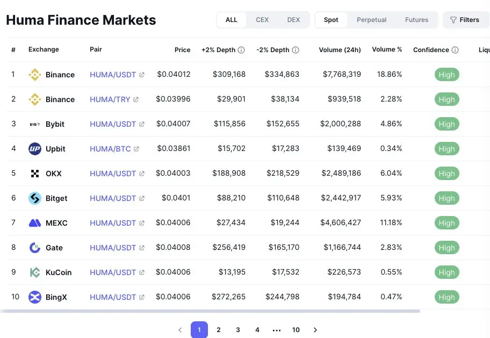Screen dimensions: 490x338
Task: Sort by the Pair column header
Action: (96, 49)
